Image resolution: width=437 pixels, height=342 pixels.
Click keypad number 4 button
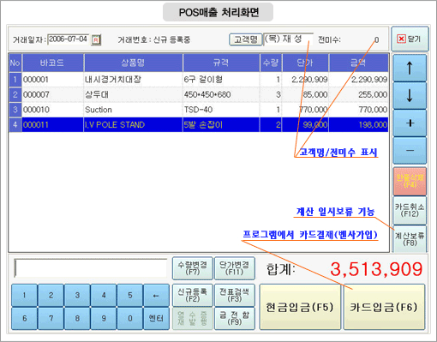[104, 296]
